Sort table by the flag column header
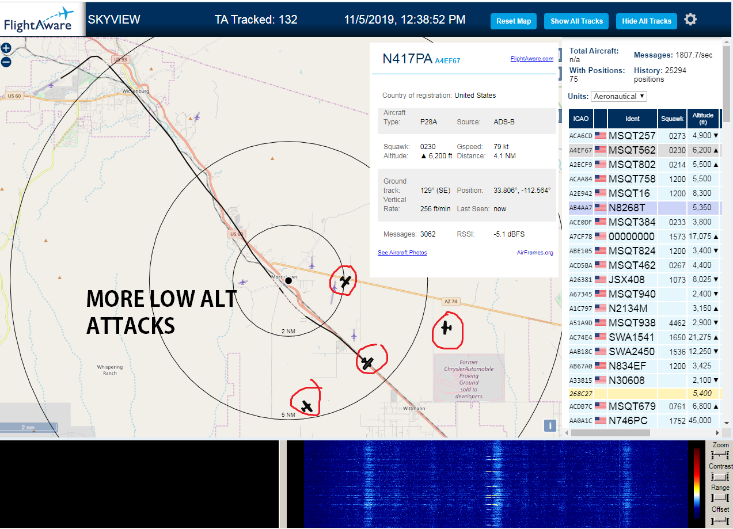Image resolution: width=733 pixels, height=529 pixels. [601, 119]
